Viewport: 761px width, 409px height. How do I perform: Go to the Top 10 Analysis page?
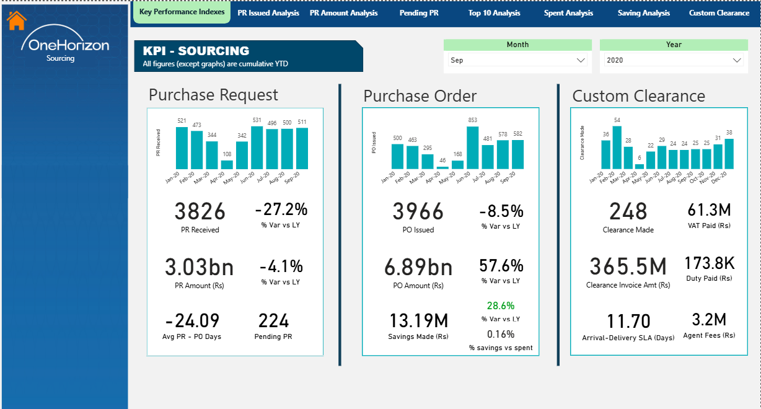pos(494,12)
